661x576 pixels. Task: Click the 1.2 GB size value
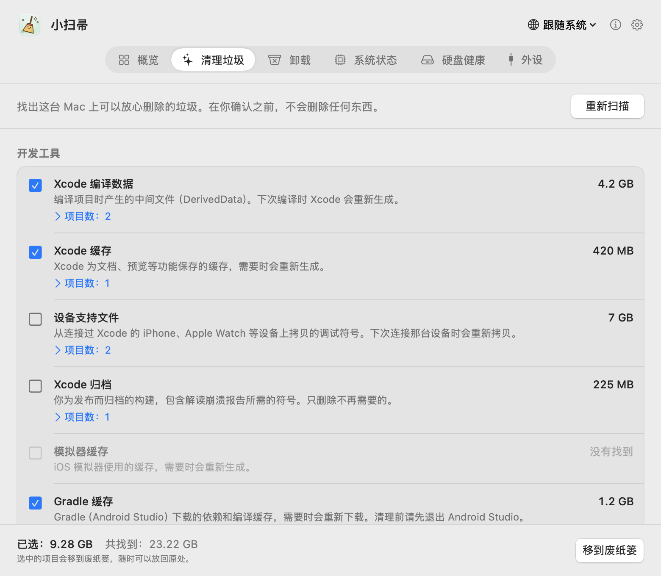pyautogui.click(x=616, y=501)
